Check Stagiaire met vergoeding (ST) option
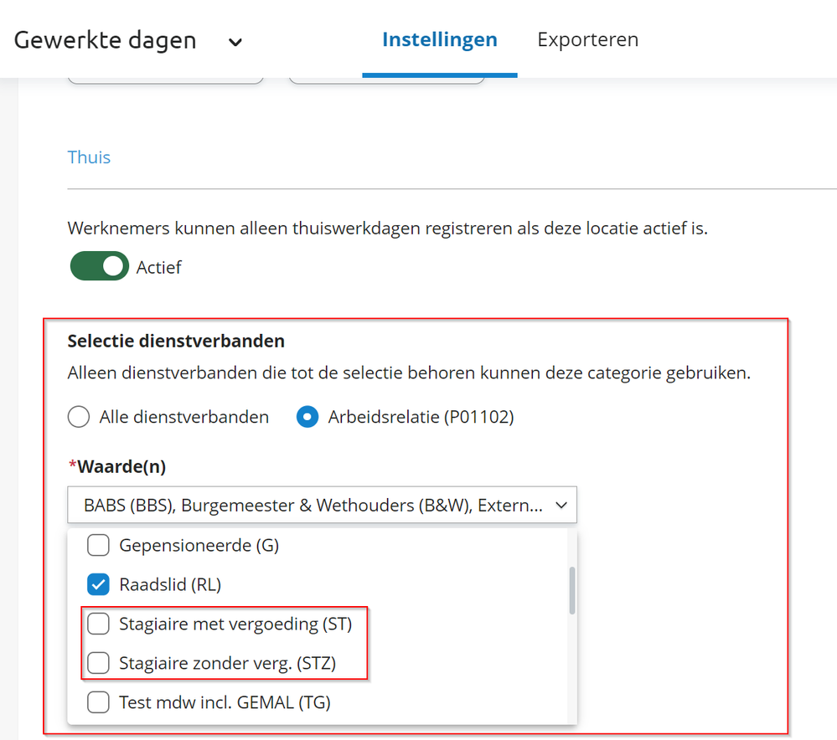 coord(99,624)
